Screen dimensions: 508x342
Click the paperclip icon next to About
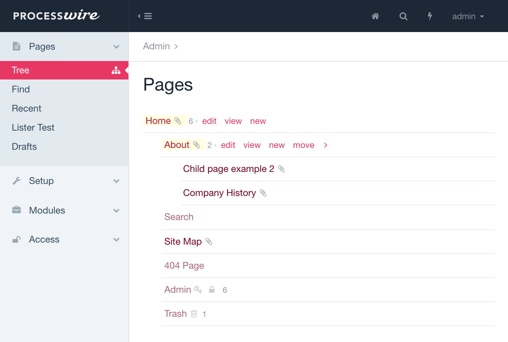197,145
